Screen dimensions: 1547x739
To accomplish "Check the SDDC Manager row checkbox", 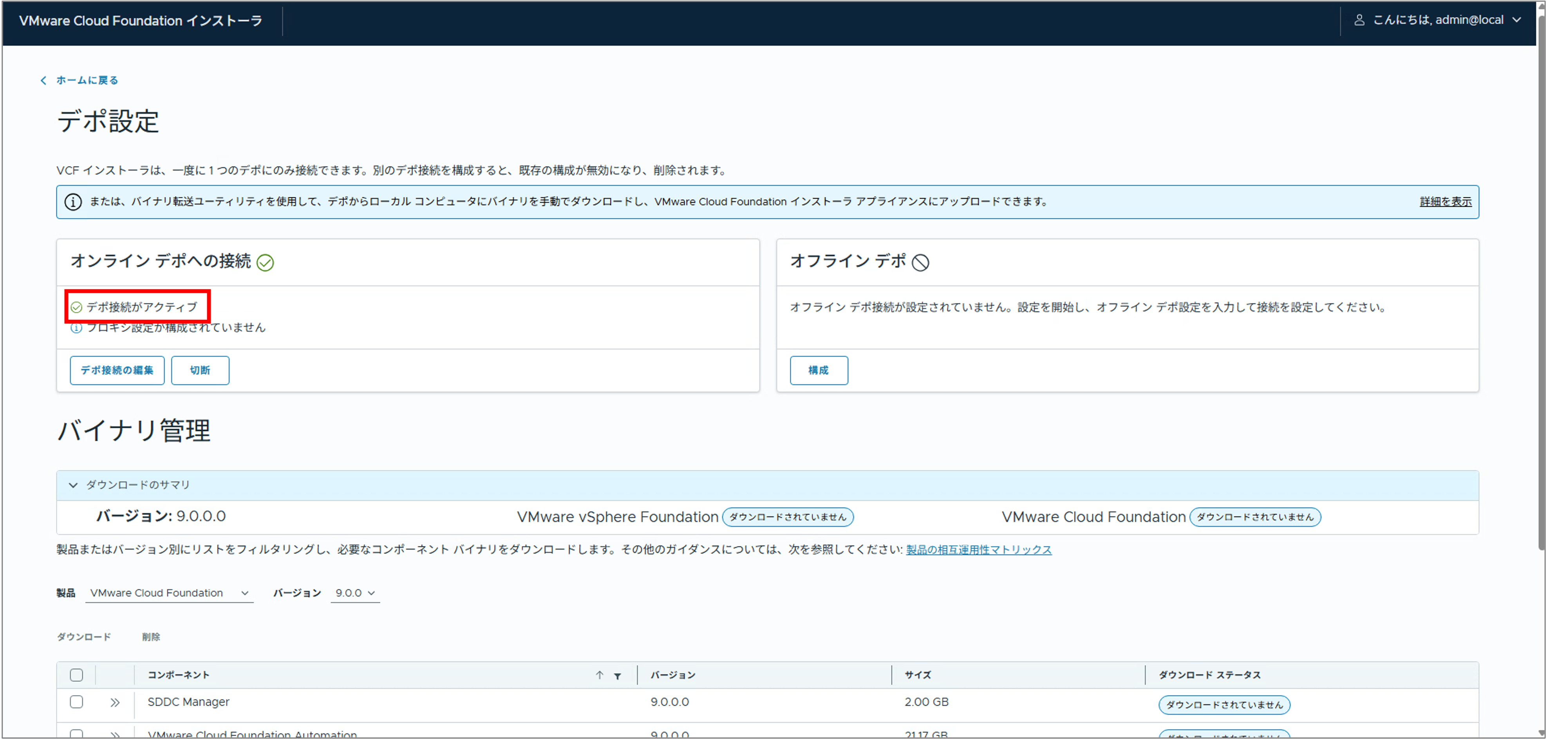I will [76, 702].
